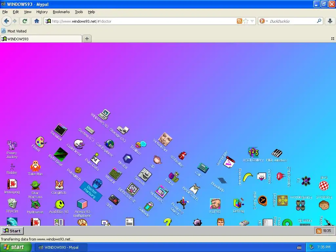The width and height of the screenshot is (336, 252).
Task: Open the WINDOWS 93 computer icon
Action: pos(104,114)
